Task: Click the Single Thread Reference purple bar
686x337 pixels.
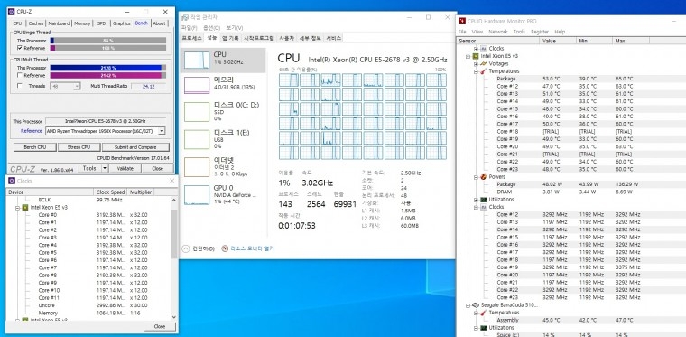Action: 108,48
